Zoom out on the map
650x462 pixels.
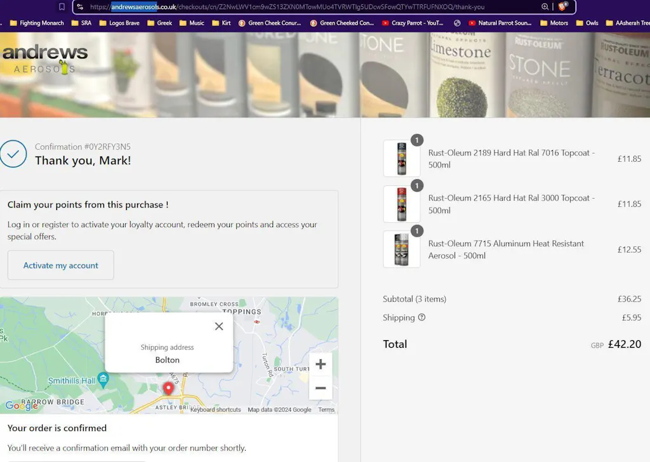(x=321, y=388)
